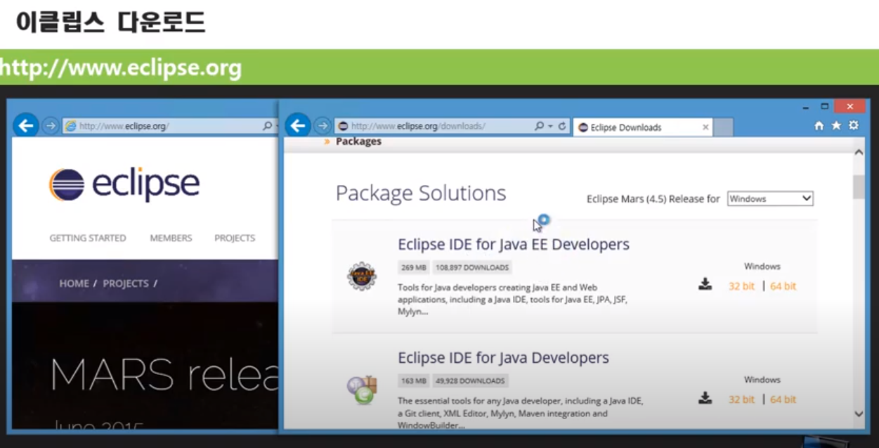Open the MEMBERS menu
The height and width of the screenshot is (448, 879).
[x=171, y=238]
